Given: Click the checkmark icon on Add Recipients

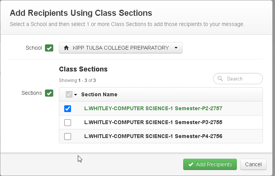Looking at the screenshot, I should pyautogui.click(x=191, y=164).
